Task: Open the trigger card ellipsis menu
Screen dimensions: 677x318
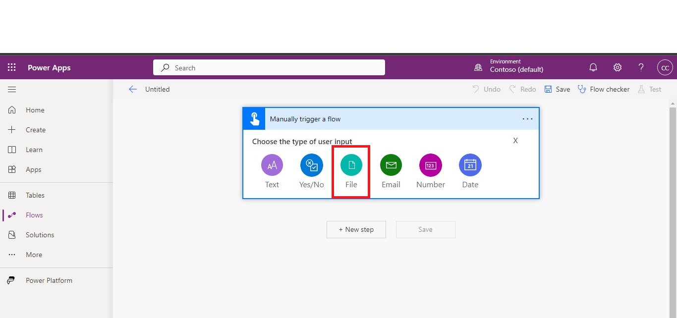Action: (x=527, y=119)
